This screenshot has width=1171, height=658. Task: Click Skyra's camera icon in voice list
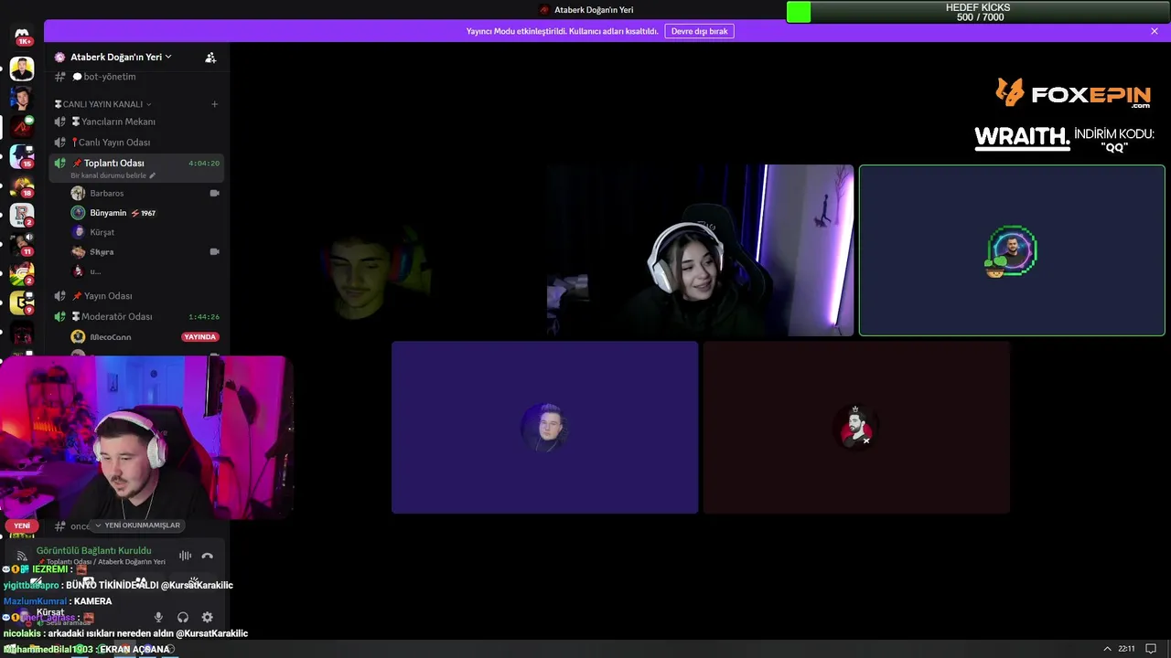point(215,251)
